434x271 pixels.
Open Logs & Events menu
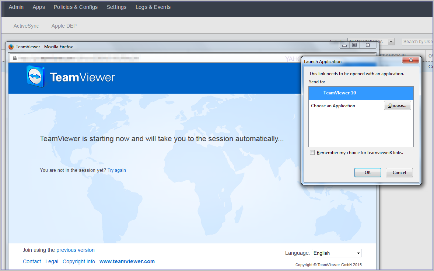click(x=153, y=7)
